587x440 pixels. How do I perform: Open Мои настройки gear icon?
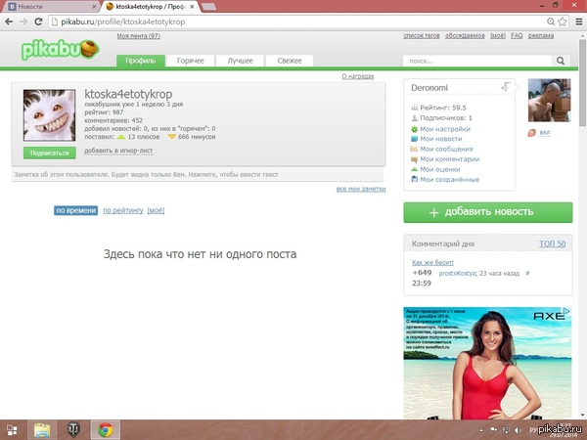[415, 129]
